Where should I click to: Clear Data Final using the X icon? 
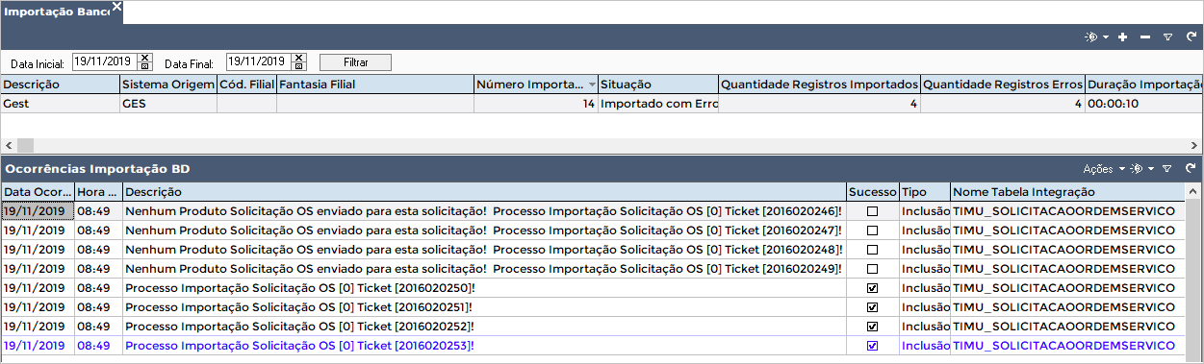[299, 58]
